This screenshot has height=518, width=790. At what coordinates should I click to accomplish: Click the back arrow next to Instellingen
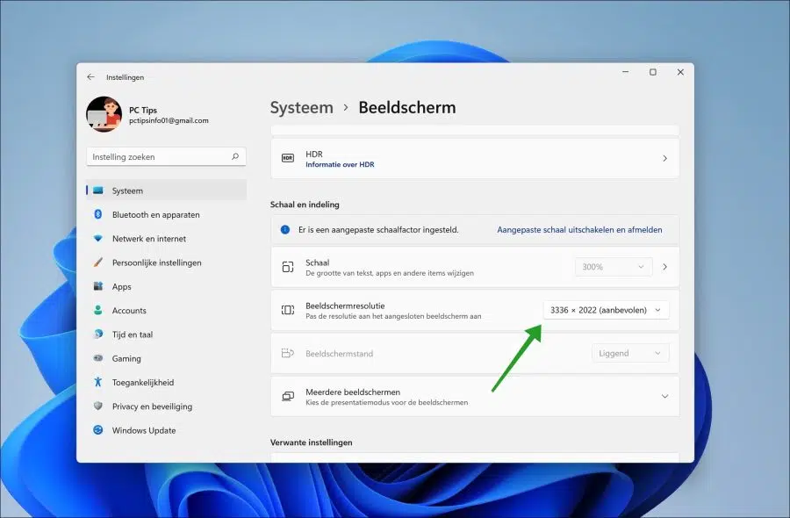click(x=90, y=77)
